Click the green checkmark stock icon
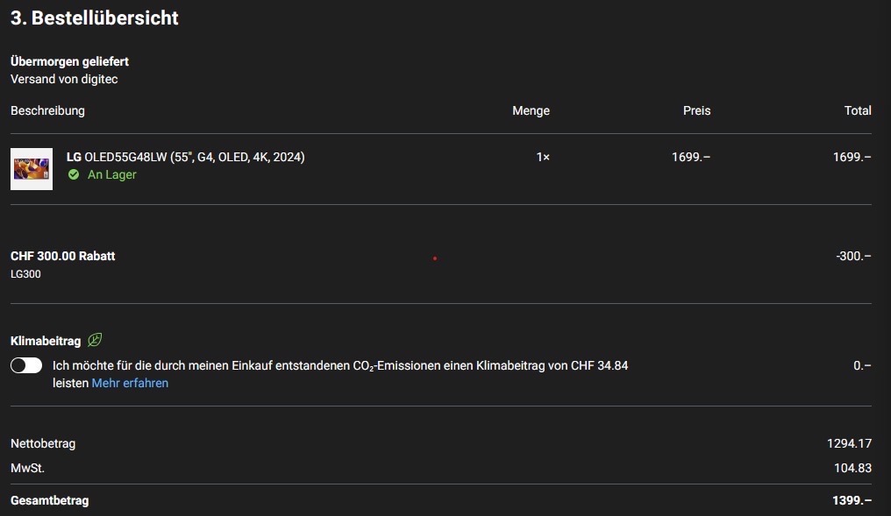The width and height of the screenshot is (891, 516). 74,174
